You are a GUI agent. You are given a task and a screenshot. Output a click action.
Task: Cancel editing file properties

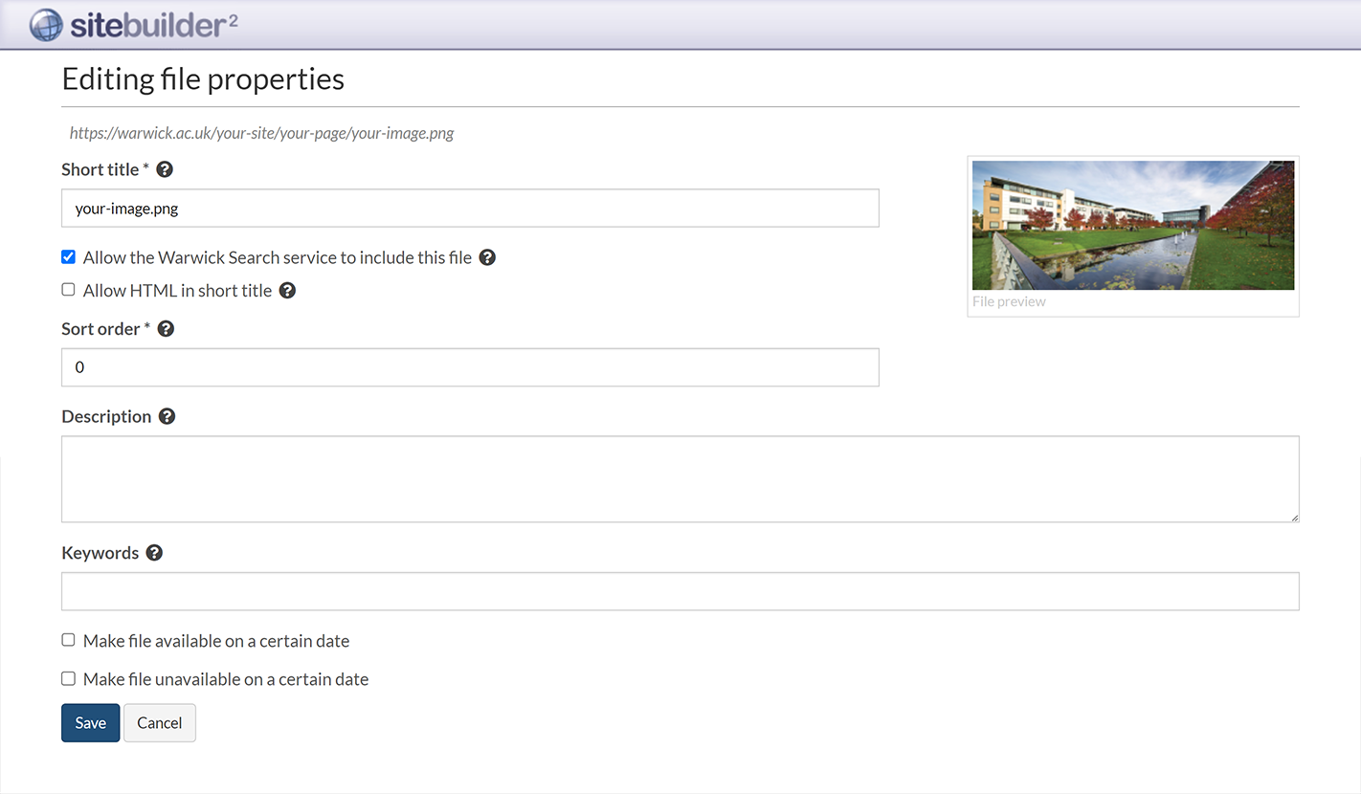pyautogui.click(x=159, y=722)
